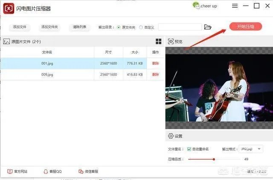The height and width of the screenshot is (180, 273).
Task: Click the 文件名 column header
Action: coord(47,52)
